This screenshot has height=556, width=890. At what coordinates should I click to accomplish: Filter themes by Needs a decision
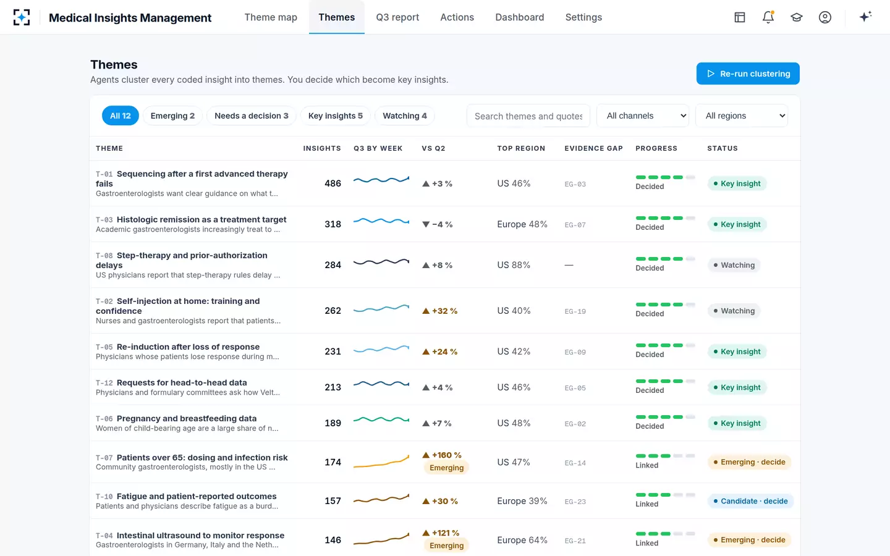coord(252,116)
